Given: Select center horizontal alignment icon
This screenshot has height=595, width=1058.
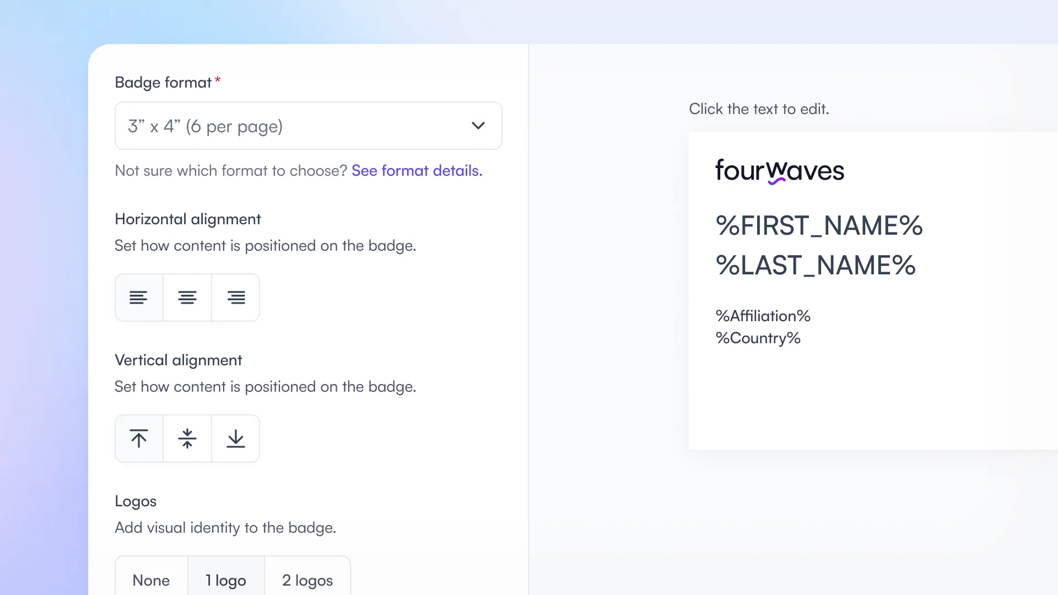Looking at the screenshot, I should 187,297.
